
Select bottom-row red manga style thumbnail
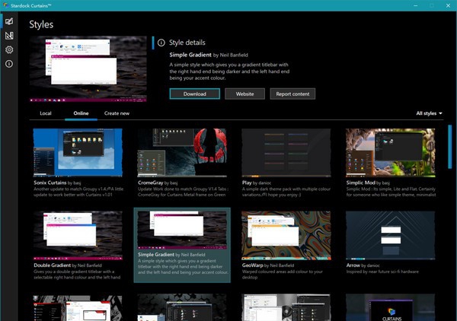(78, 308)
